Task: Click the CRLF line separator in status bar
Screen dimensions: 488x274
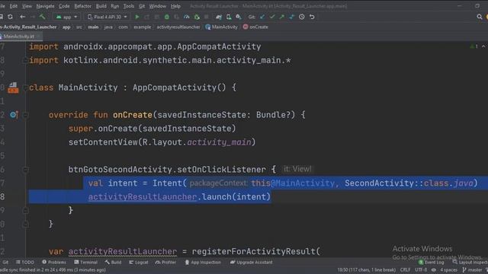Action: click(405, 270)
